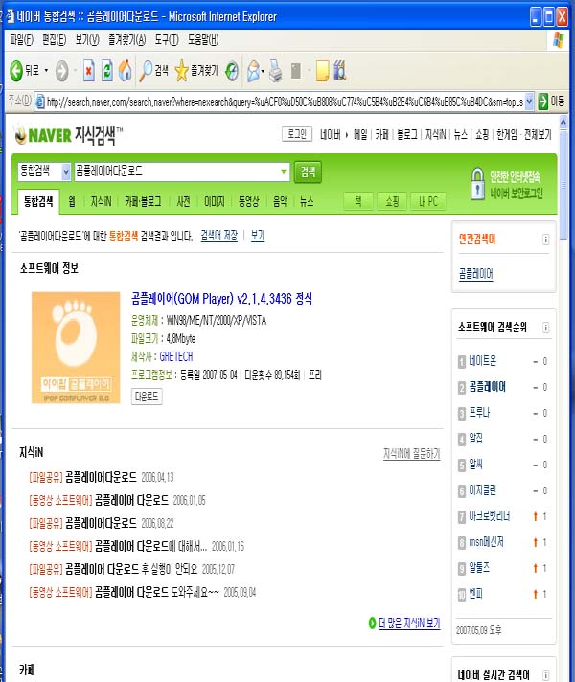Open the 보기(V) menu

click(87, 40)
